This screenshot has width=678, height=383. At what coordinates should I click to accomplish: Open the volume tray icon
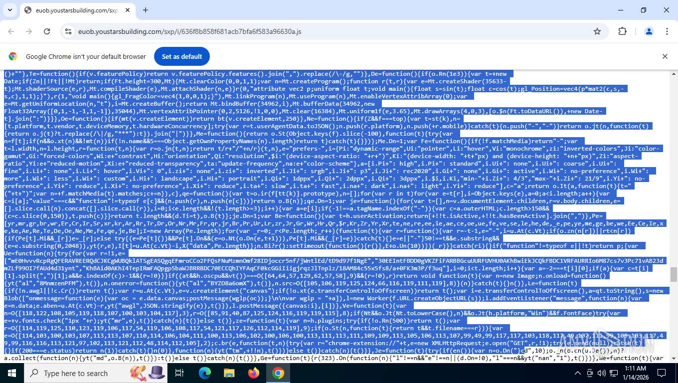click(x=602, y=373)
